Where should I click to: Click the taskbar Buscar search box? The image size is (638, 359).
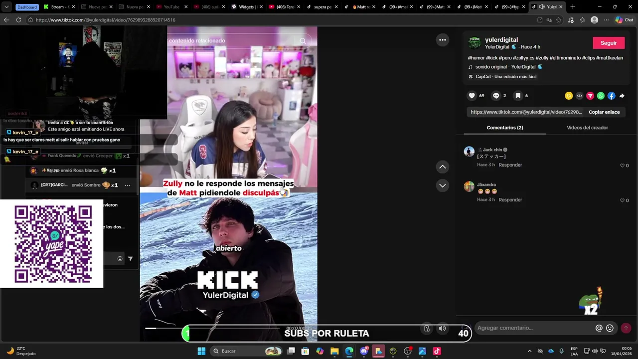[246, 351]
